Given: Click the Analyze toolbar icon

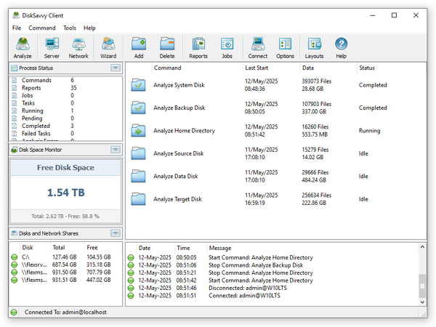Looking at the screenshot, I should coord(23,47).
